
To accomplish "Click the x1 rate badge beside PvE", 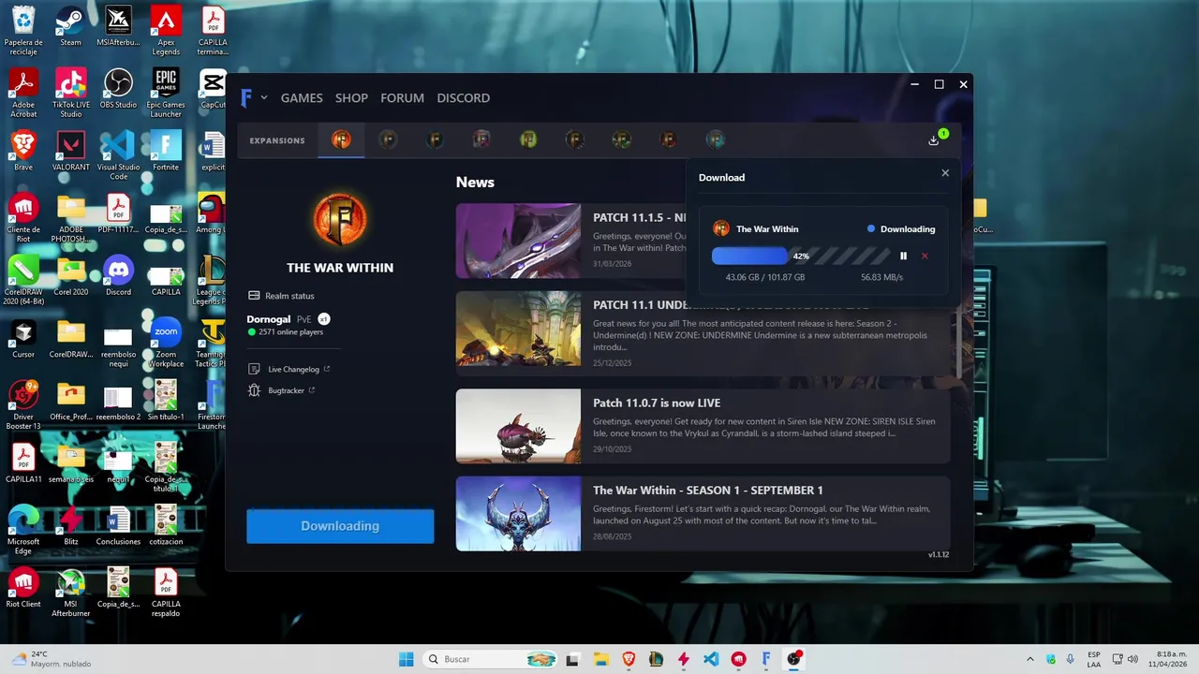I will coord(324,319).
